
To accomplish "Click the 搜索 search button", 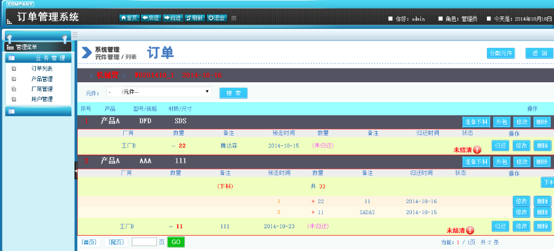I will pyautogui.click(x=233, y=93).
